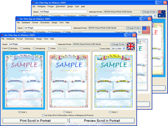Select the Style 2 scroll thumbnail
Viewport: 168px width, 126px height.
[x=69, y=81]
